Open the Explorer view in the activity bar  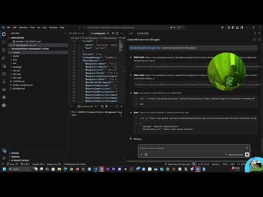(4, 34)
